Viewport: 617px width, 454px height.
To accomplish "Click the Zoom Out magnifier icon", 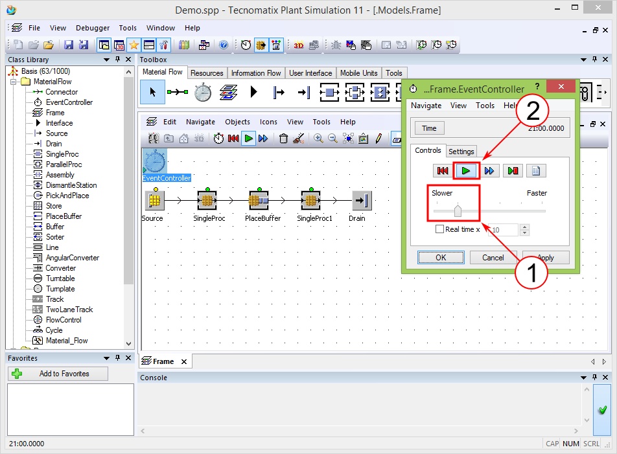I will pyautogui.click(x=333, y=139).
